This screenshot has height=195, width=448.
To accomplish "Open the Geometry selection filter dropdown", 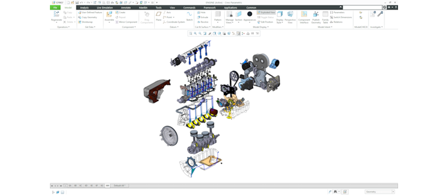I will 379,192.
